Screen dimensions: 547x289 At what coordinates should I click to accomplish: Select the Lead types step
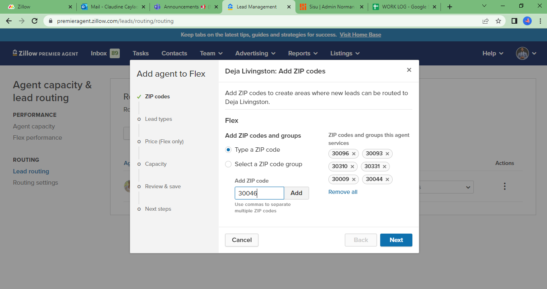click(158, 119)
